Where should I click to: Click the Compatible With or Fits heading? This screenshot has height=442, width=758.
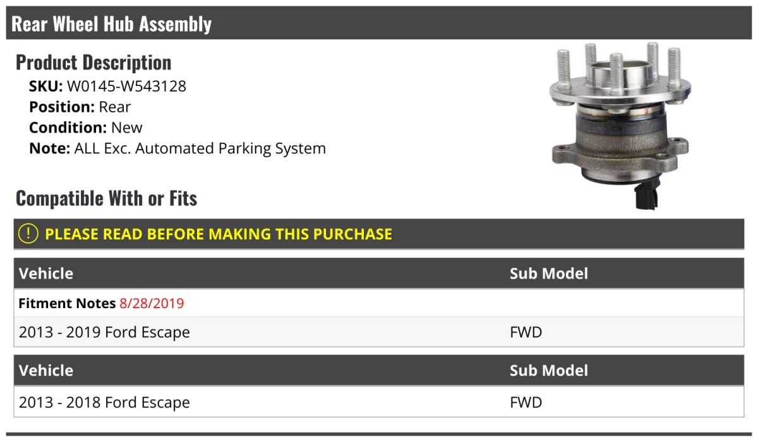pyautogui.click(x=106, y=198)
